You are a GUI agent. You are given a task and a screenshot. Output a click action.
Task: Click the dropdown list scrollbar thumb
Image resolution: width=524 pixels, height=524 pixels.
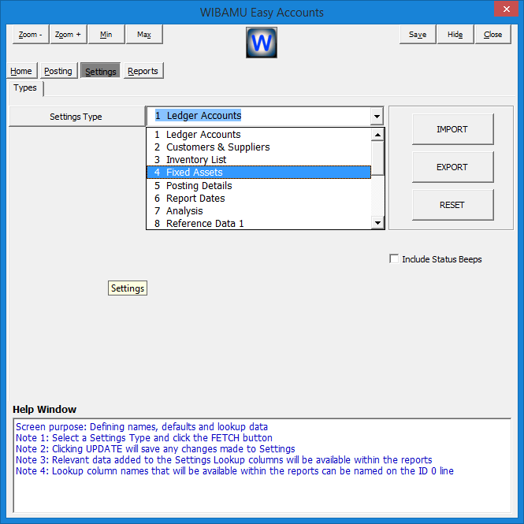(x=377, y=158)
